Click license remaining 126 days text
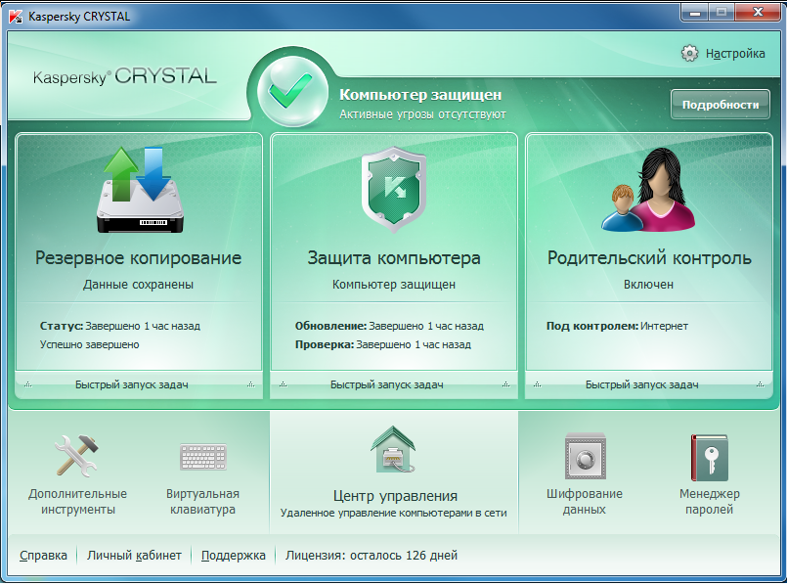This screenshot has width=787, height=585. (371, 556)
